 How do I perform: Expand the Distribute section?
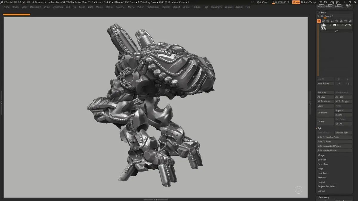pos(323,173)
